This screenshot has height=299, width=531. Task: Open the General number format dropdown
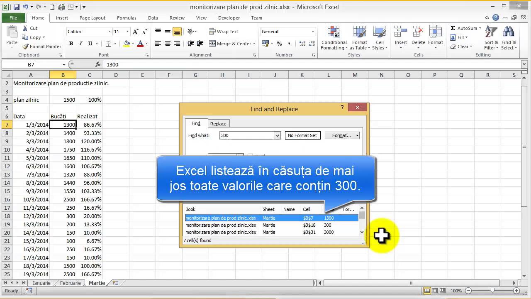[x=313, y=32]
